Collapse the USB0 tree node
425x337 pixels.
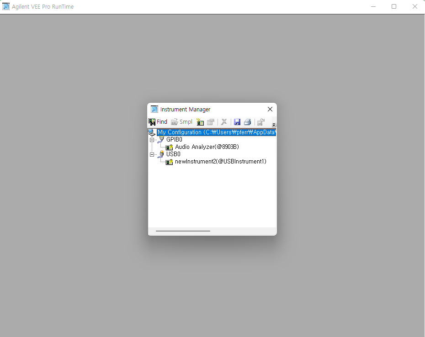[152, 154]
